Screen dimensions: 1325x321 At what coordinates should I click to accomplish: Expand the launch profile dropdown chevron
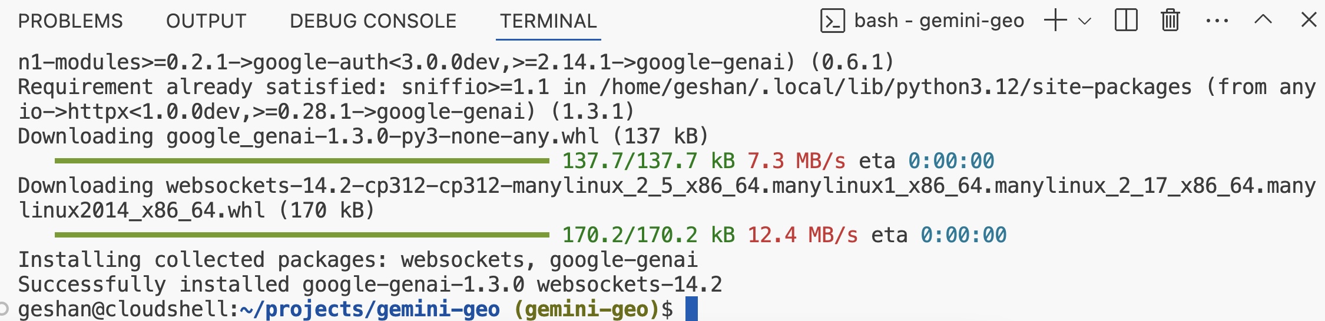click(x=1084, y=21)
